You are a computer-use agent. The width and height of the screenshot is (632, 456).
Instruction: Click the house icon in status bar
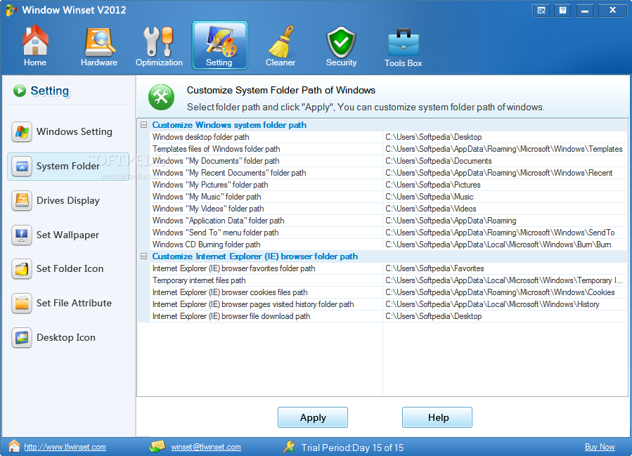coord(14,446)
